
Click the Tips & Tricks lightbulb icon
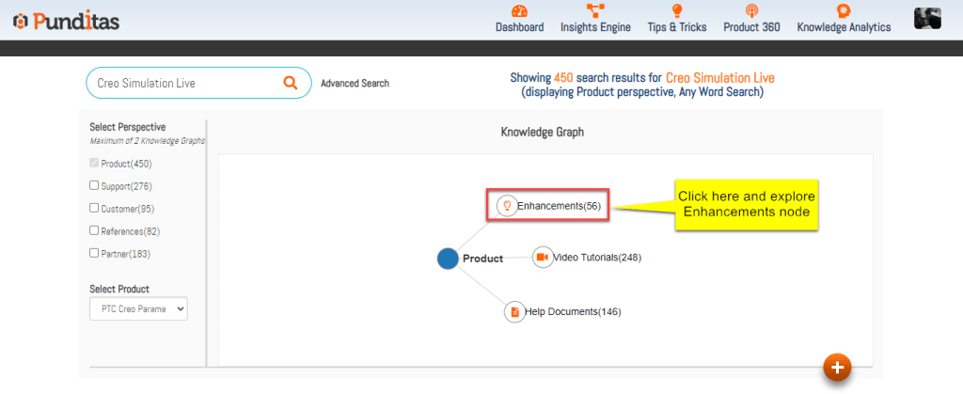676,11
